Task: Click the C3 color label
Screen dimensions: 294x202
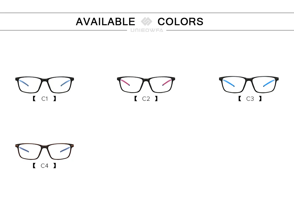Action: click(x=250, y=99)
